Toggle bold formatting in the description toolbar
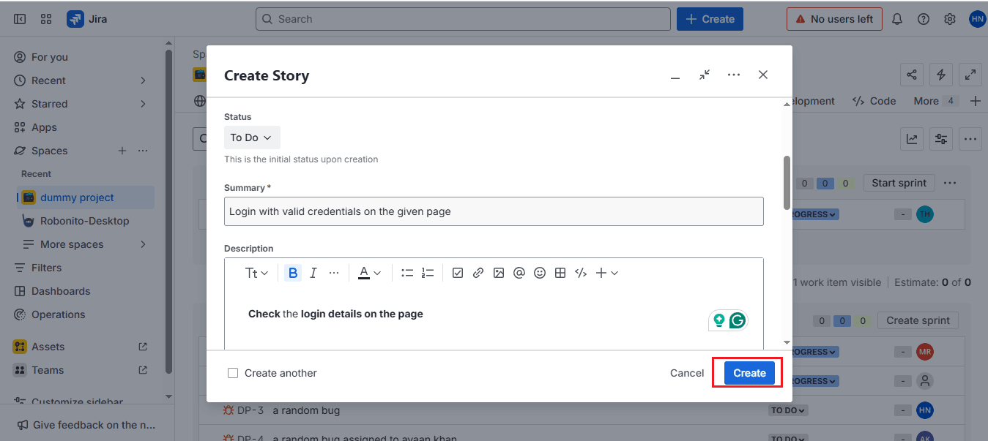Image resolution: width=988 pixels, height=441 pixels. [293, 273]
